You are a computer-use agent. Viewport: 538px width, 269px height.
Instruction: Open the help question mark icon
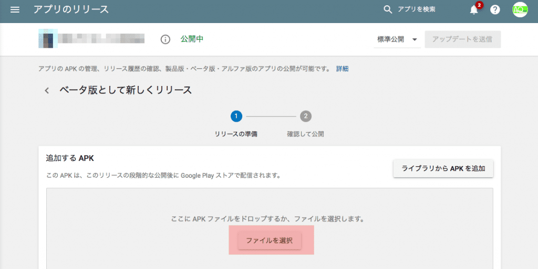tap(494, 10)
